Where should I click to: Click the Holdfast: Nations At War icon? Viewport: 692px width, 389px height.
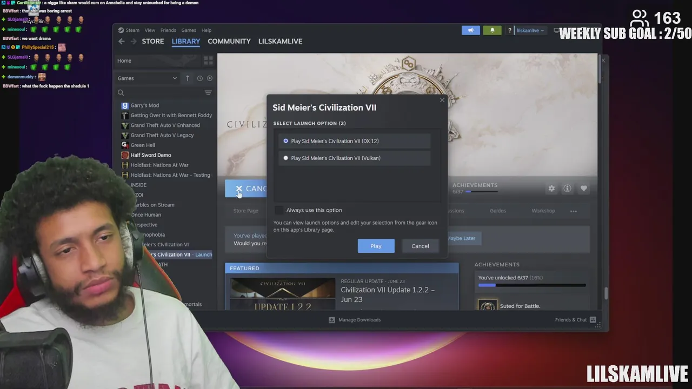pos(125,165)
